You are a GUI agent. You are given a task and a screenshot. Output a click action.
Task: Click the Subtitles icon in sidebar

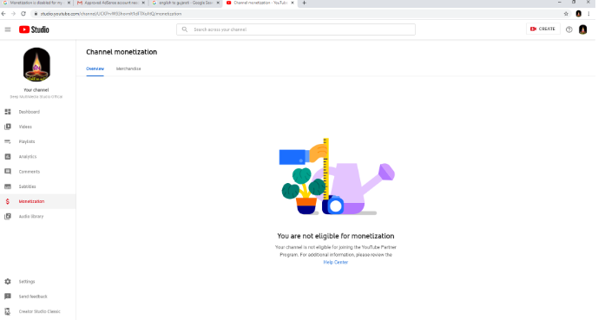8,186
